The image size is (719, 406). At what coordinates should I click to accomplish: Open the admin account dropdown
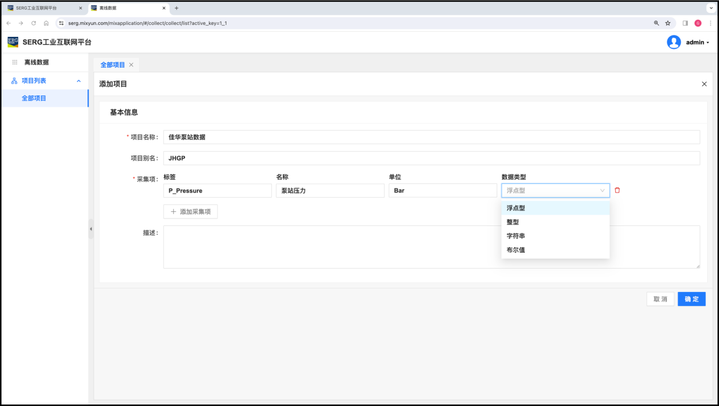coord(697,43)
